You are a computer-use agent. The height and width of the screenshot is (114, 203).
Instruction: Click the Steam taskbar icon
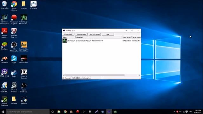pyautogui.click(x=102, y=111)
